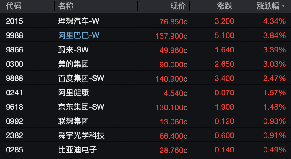Viewport: 291px width, 159px height.
Task: Select the 京东集团-SW name
Action: (81, 107)
